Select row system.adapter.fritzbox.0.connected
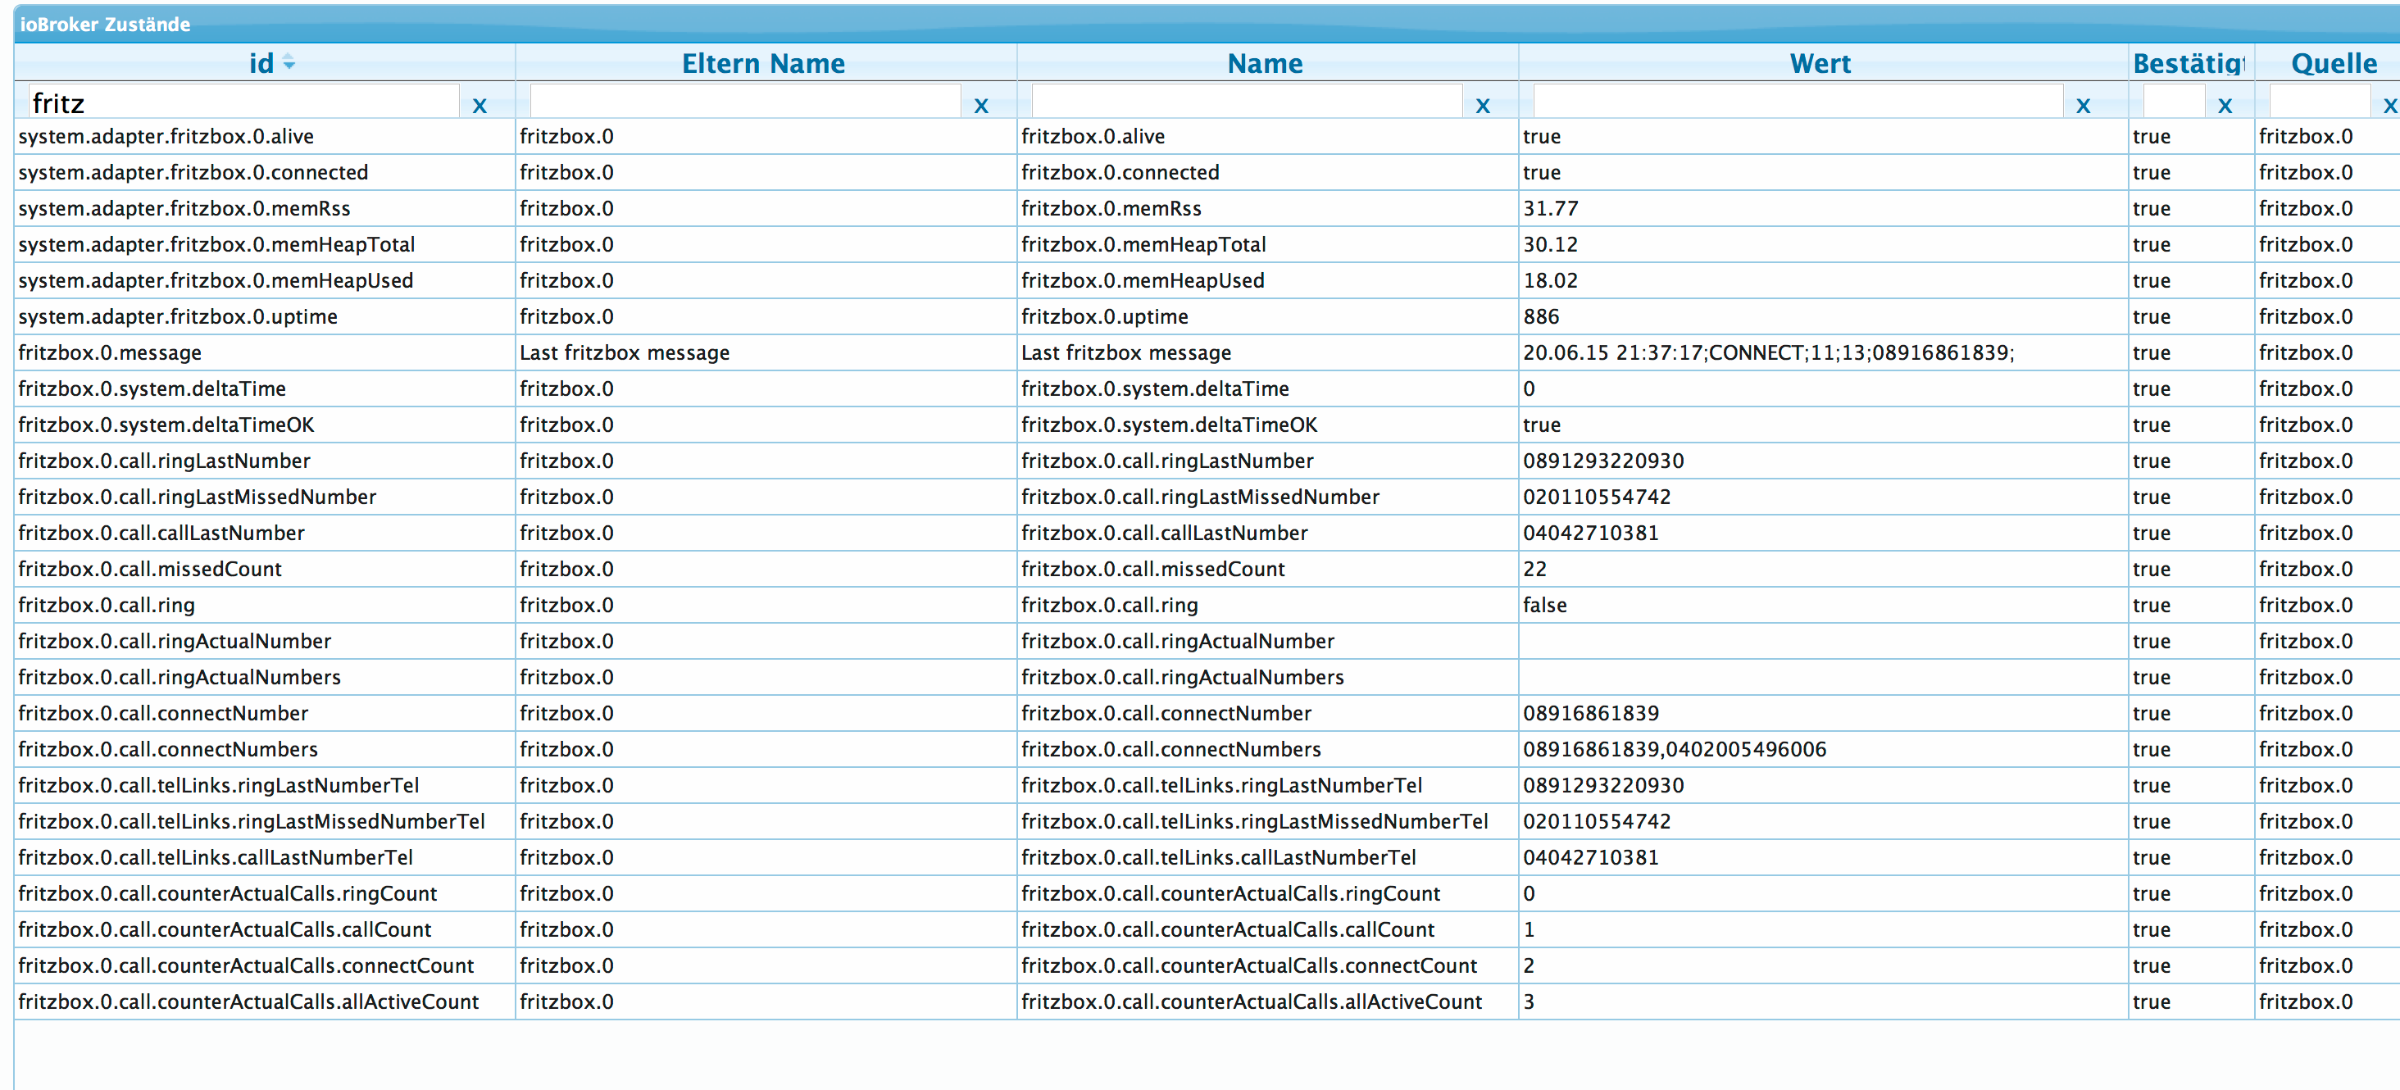This screenshot has width=2400, height=1090. [1207, 172]
